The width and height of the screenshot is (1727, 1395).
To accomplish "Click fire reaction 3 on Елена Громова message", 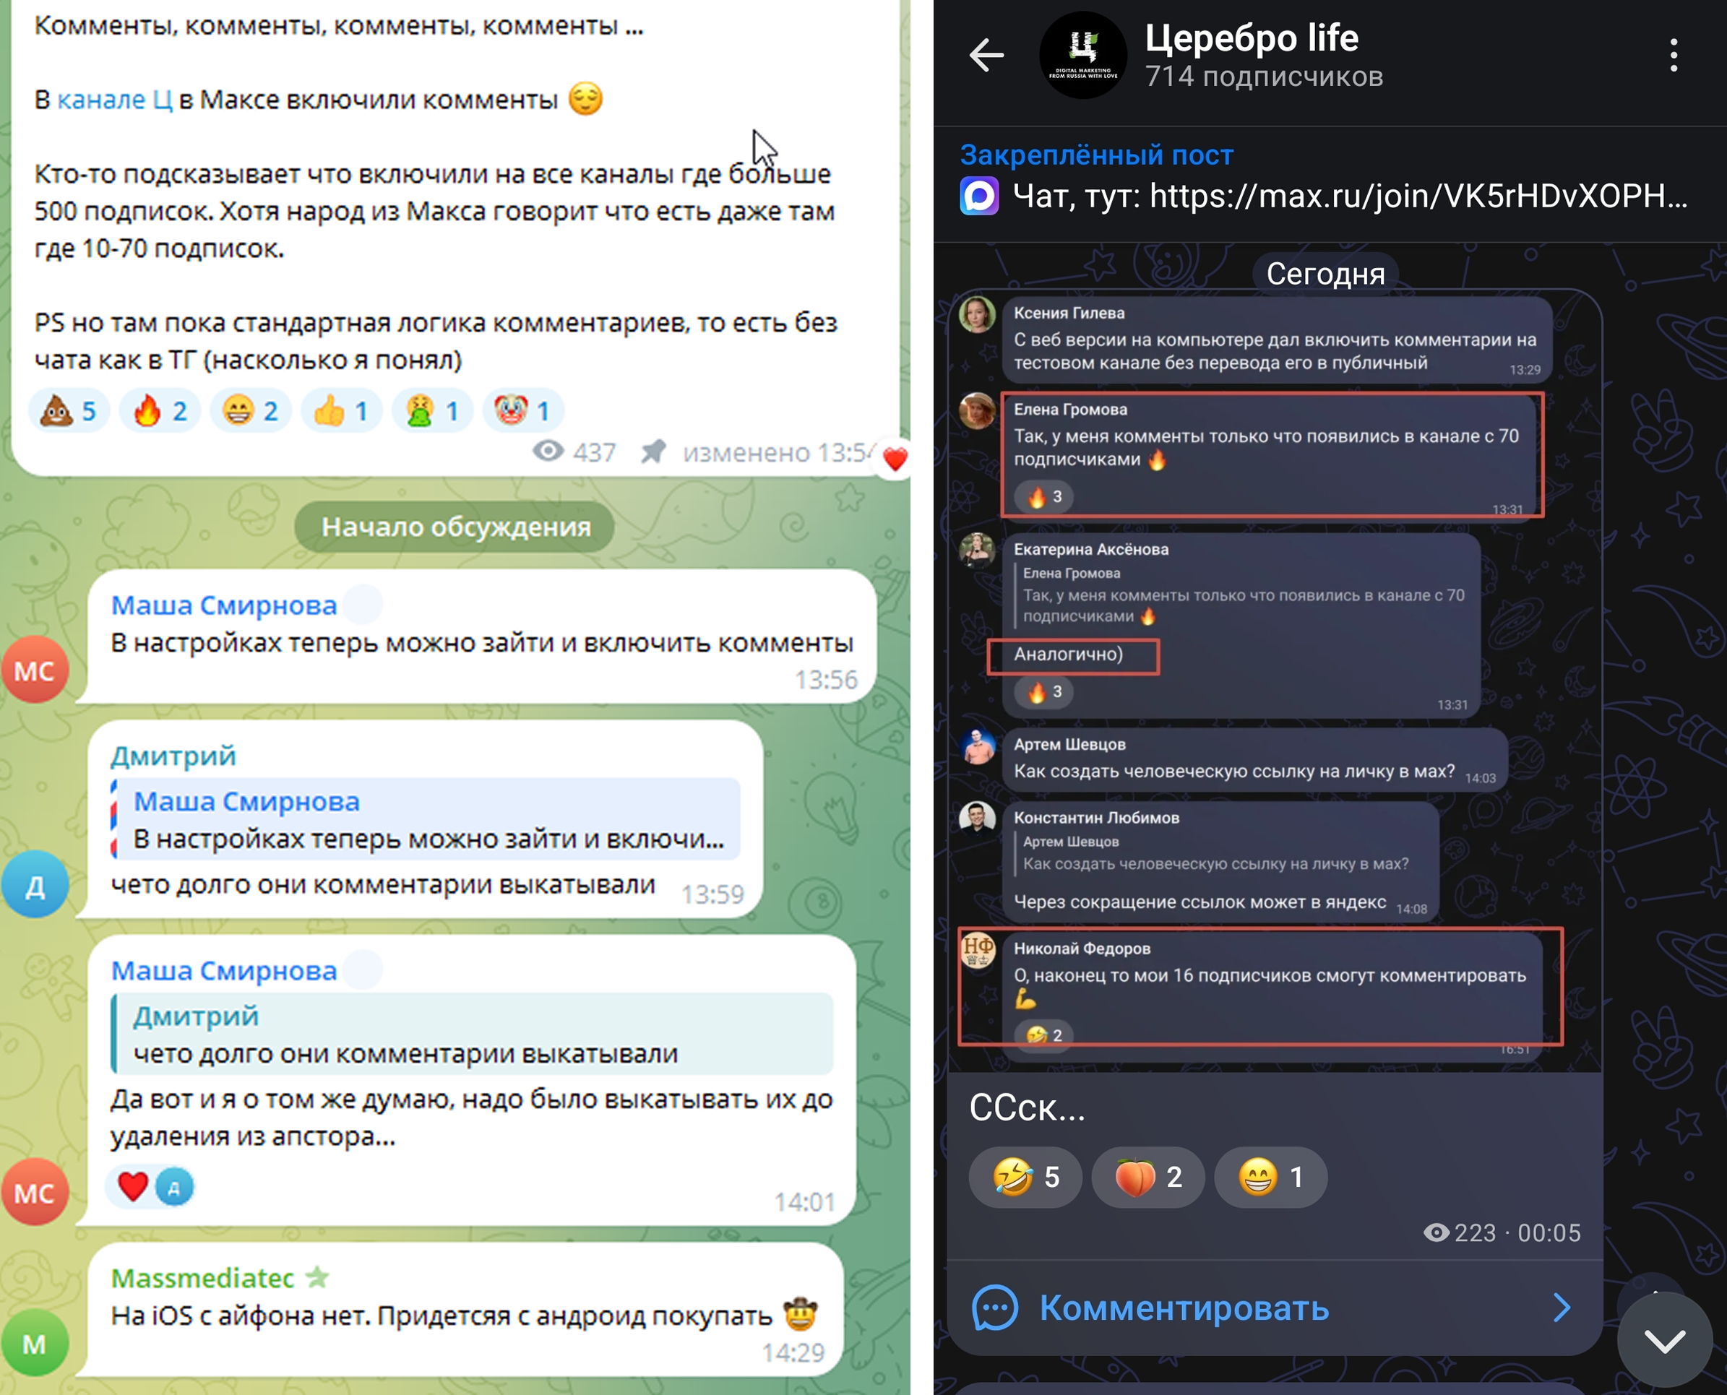I will (1044, 496).
